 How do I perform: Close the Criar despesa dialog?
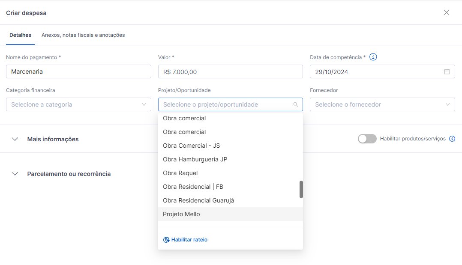click(447, 12)
